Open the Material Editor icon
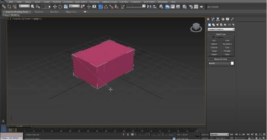 tap(185, 7)
